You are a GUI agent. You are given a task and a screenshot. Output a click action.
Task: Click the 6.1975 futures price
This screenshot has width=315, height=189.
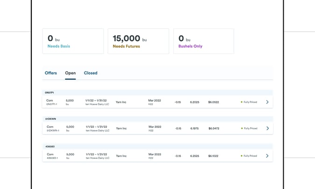pos(195,128)
